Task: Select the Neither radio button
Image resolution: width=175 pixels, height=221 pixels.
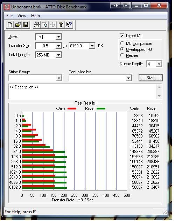Action: click(122, 55)
